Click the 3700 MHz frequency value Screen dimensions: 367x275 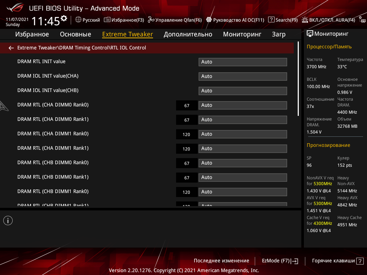pos(316,67)
